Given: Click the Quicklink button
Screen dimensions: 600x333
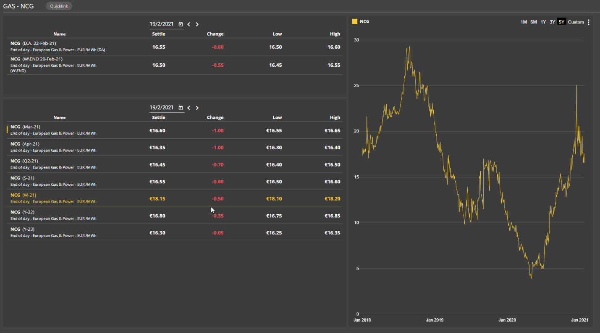Looking at the screenshot, I should tap(59, 6).
